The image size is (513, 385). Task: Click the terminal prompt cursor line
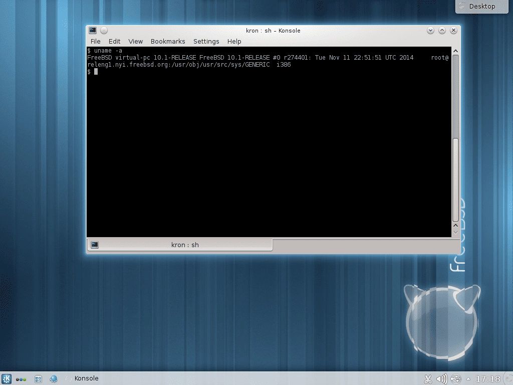[92, 72]
